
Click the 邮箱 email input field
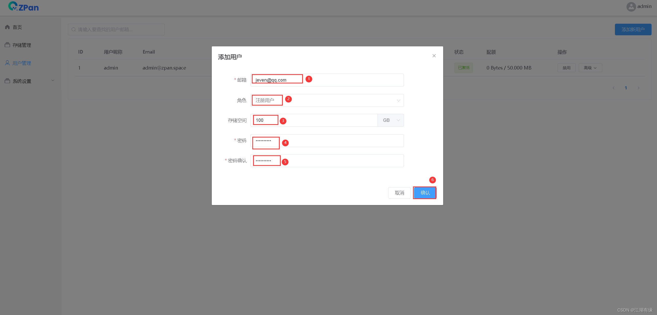click(x=327, y=80)
